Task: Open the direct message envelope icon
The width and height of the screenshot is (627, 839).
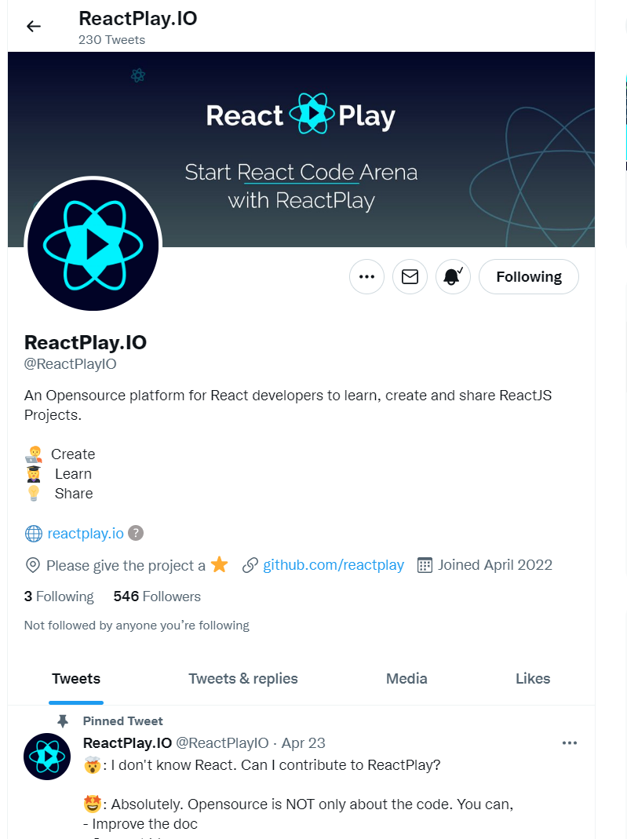Action: 410,276
